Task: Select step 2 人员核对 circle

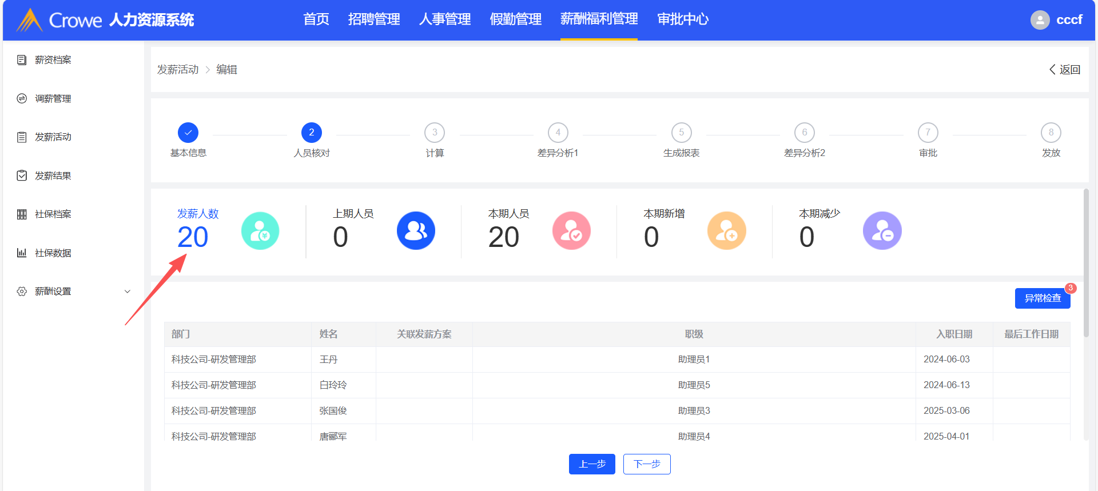Action: (312, 133)
